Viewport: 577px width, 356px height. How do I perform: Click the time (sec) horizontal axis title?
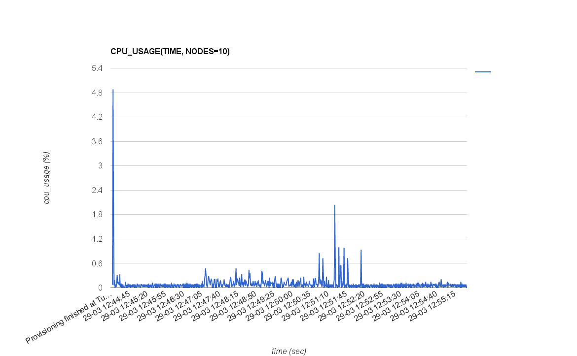[288, 351]
